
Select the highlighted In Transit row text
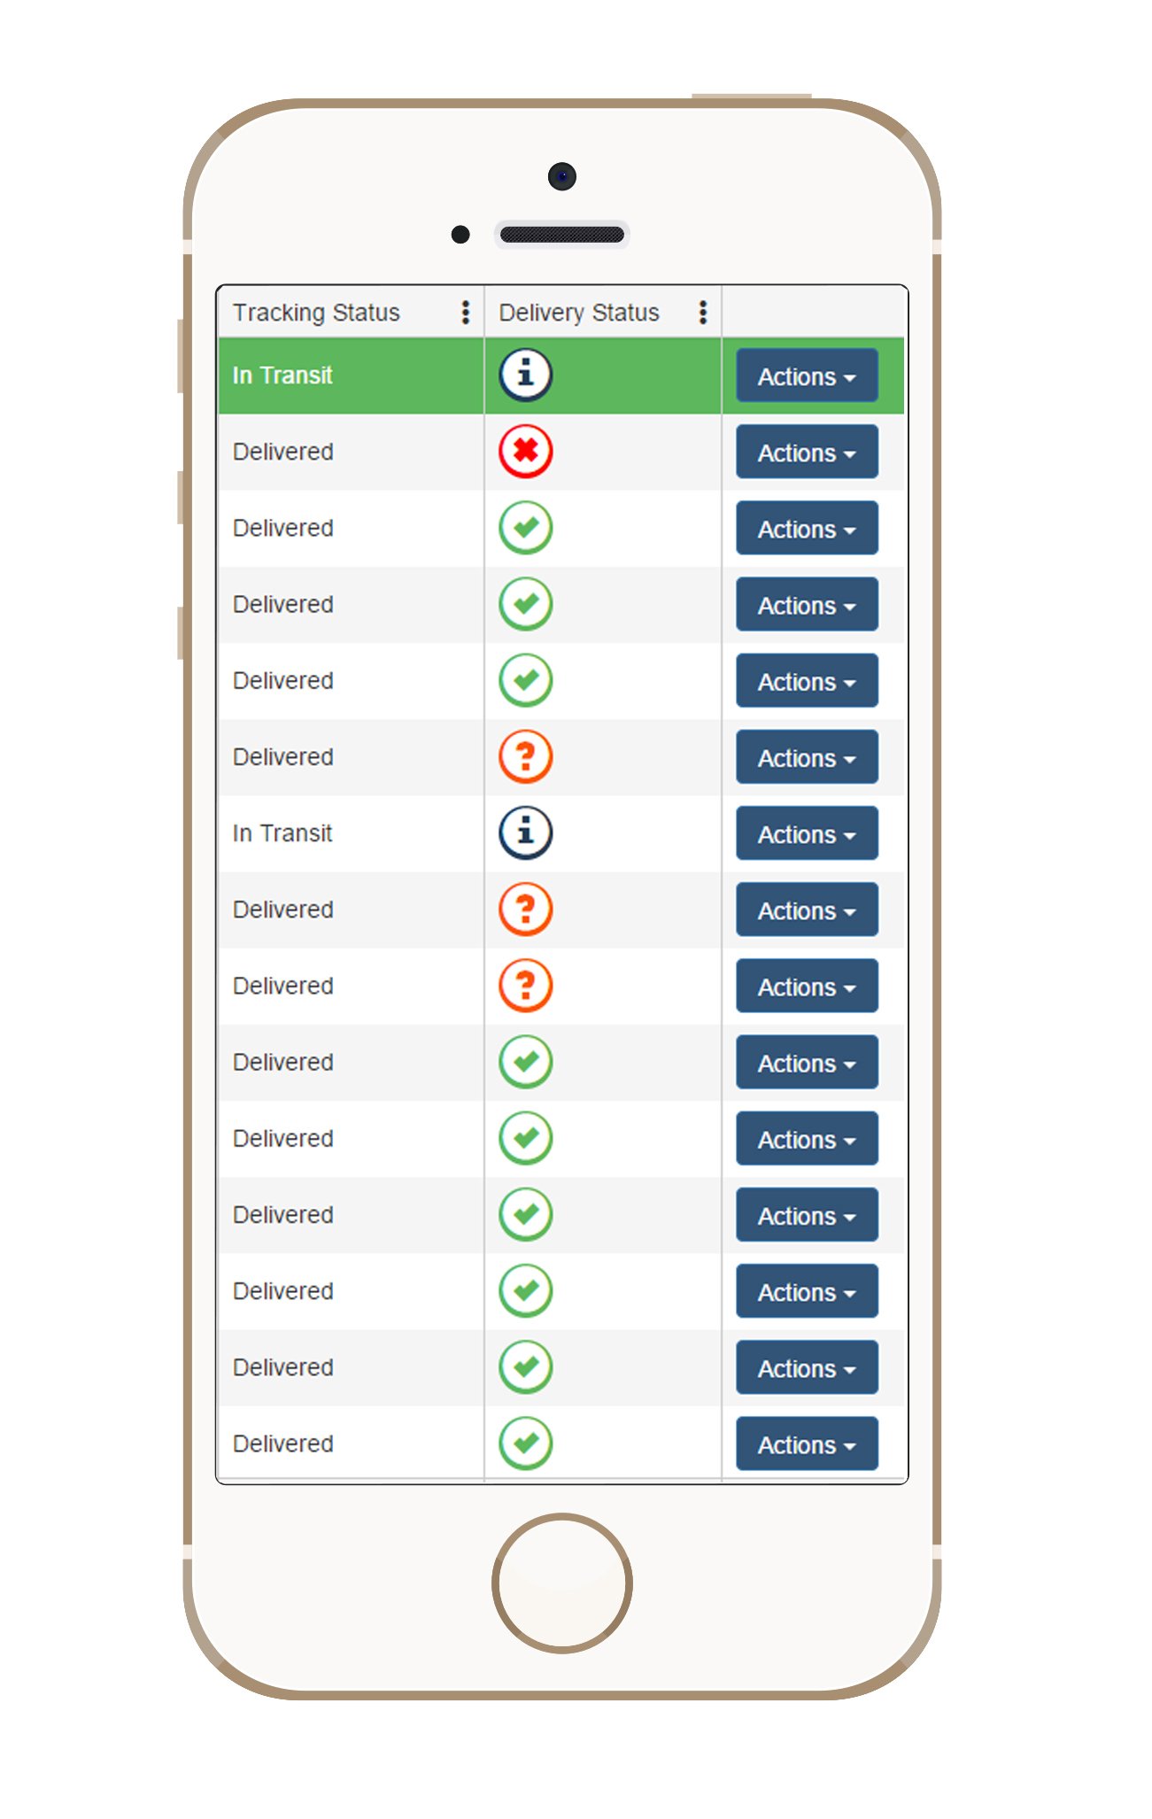tap(282, 375)
